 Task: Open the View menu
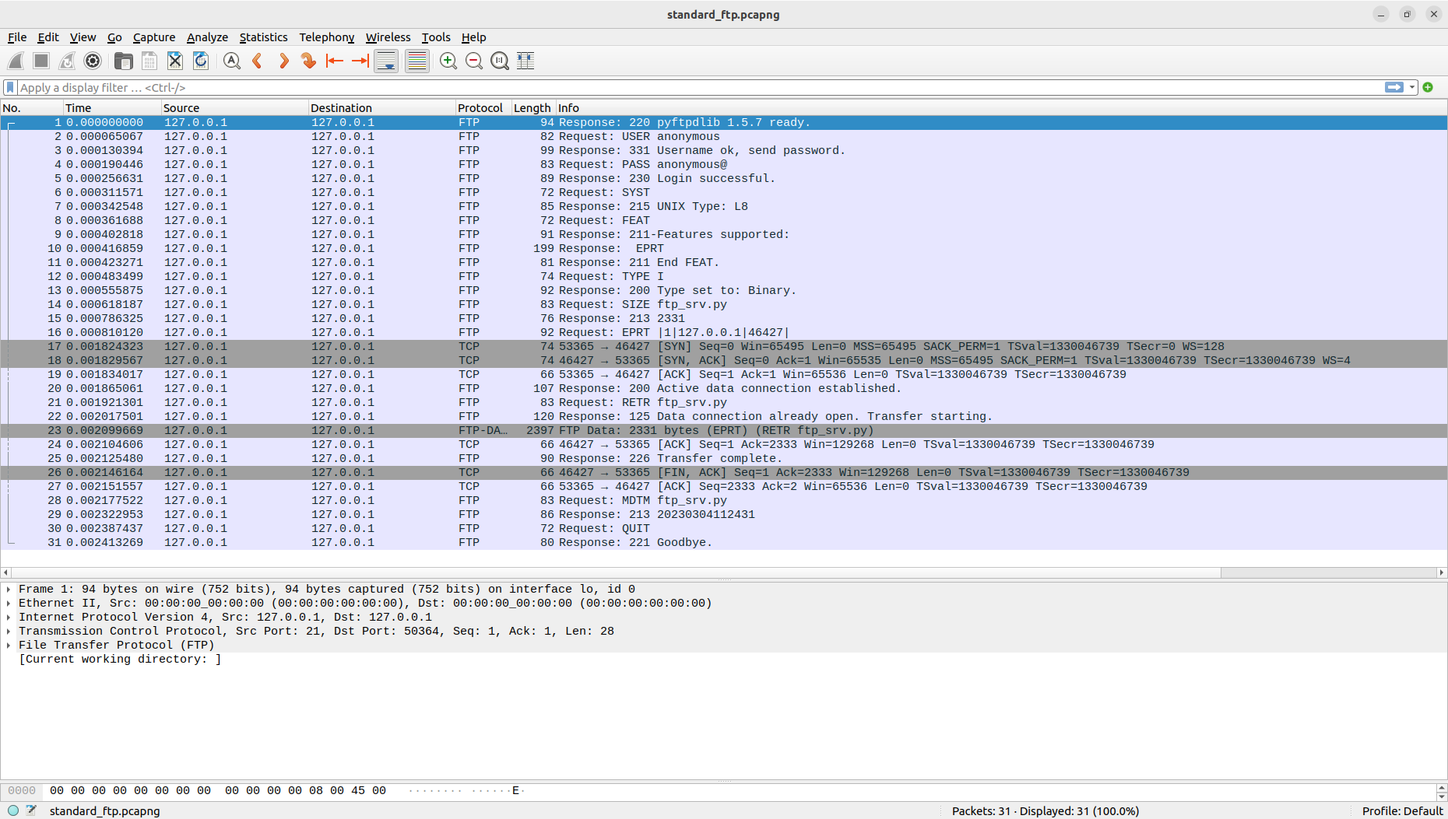pyautogui.click(x=83, y=37)
